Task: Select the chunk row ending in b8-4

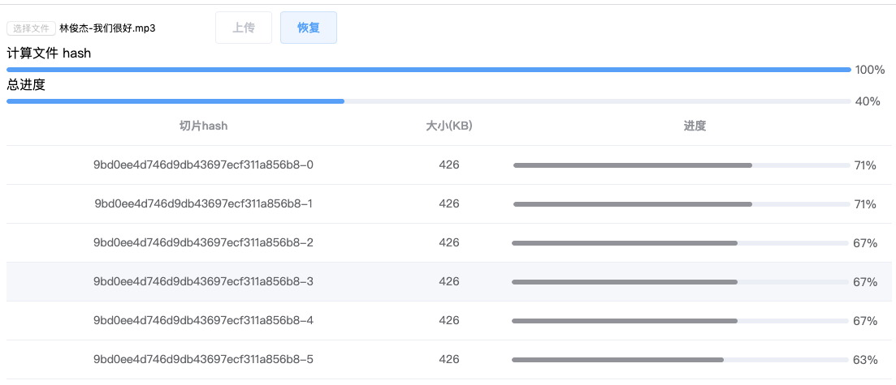Action: tap(203, 321)
